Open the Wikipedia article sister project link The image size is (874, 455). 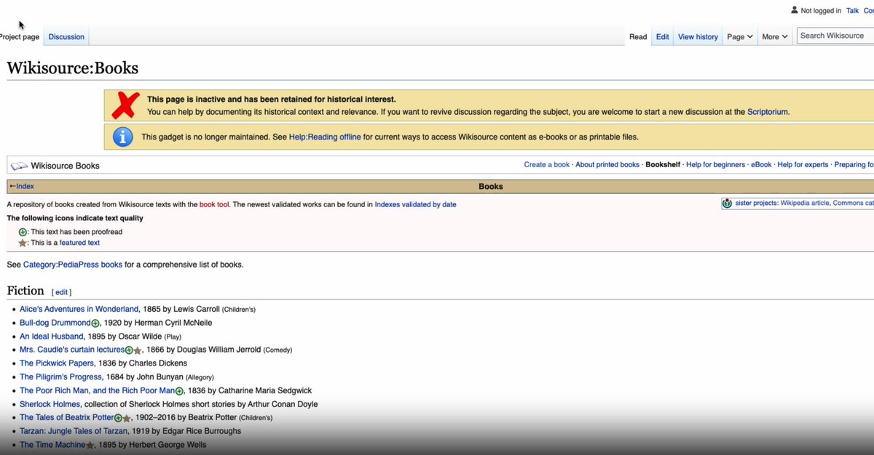pyautogui.click(x=805, y=204)
